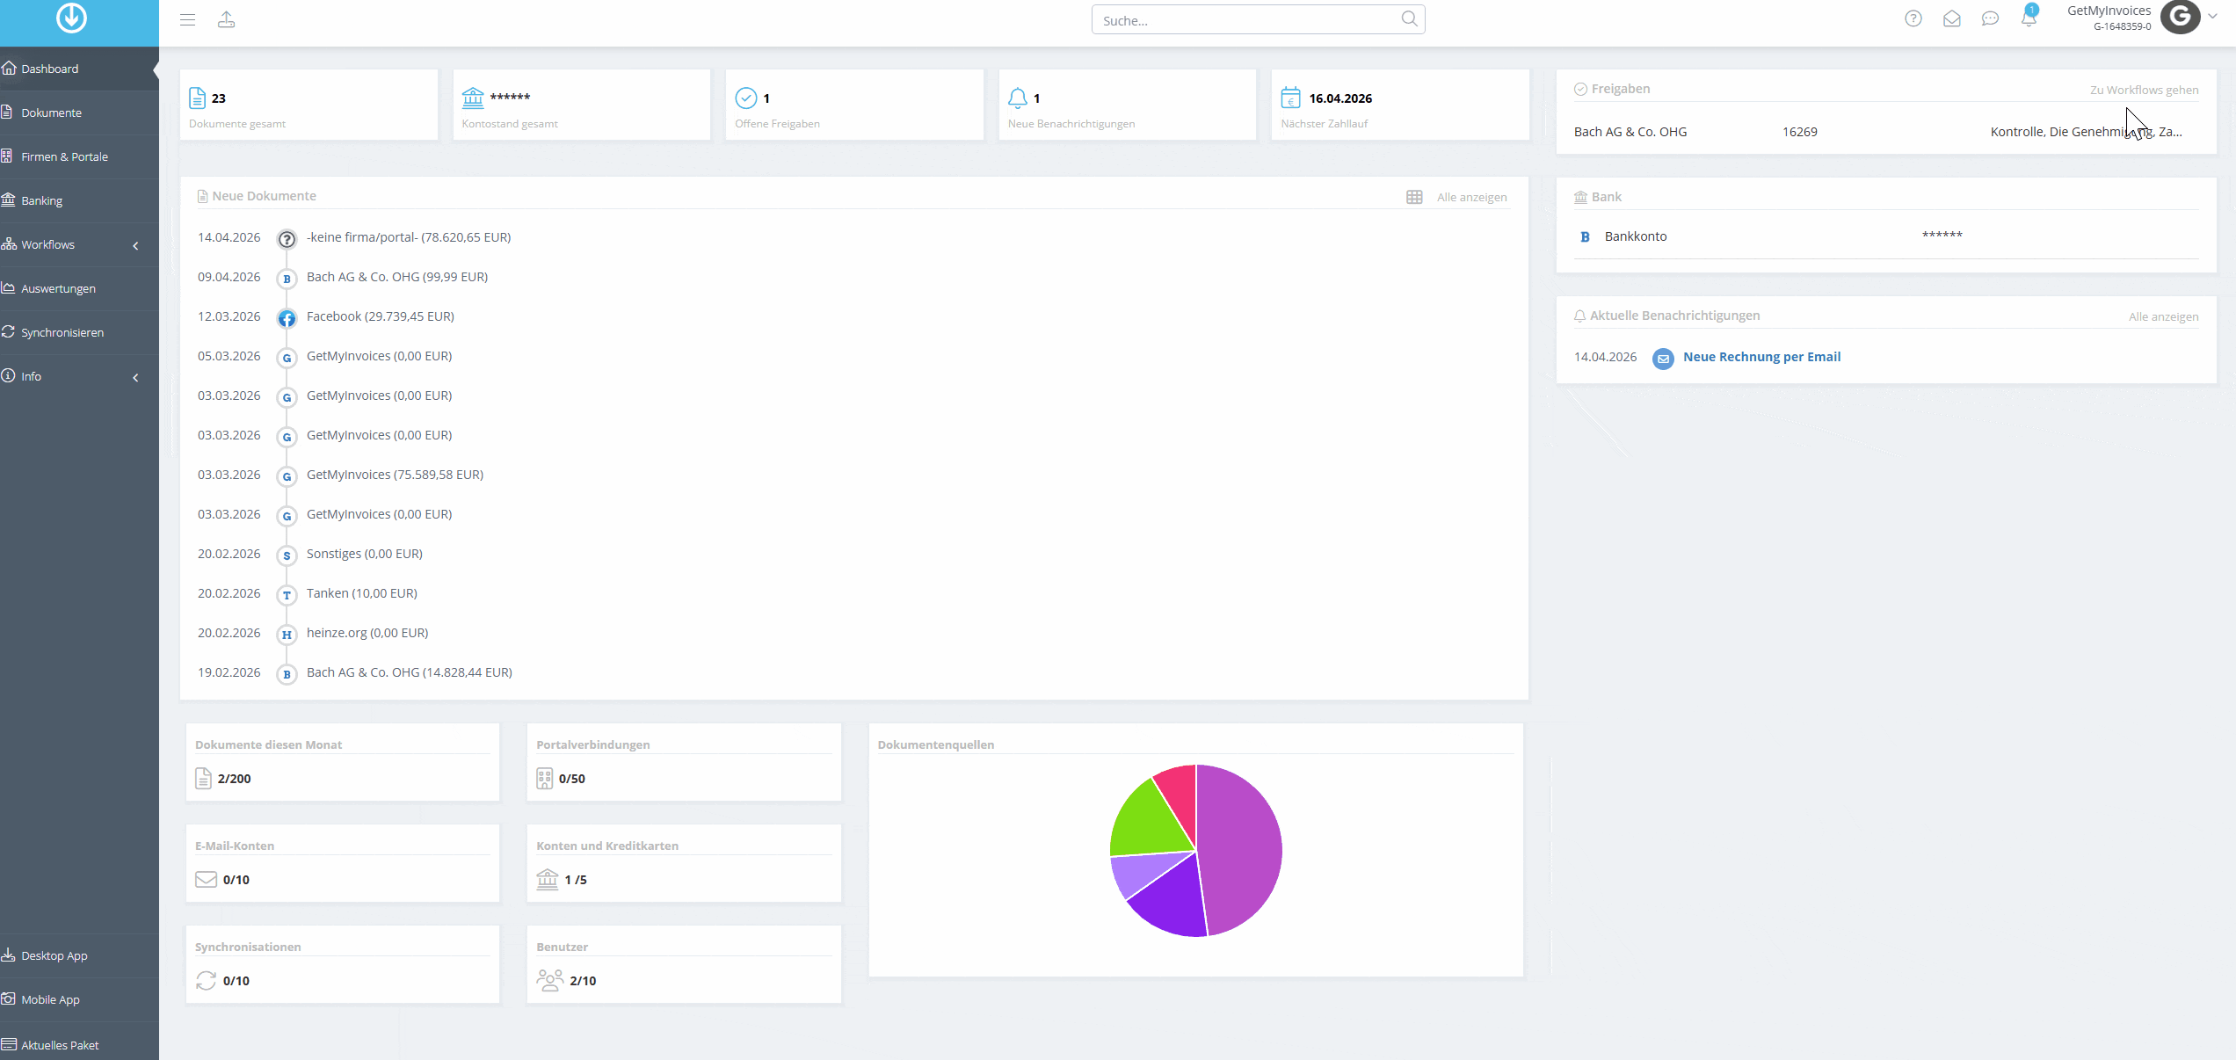Open the account dropdown arrow
The width and height of the screenshot is (2236, 1060).
tap(2212, 16)
